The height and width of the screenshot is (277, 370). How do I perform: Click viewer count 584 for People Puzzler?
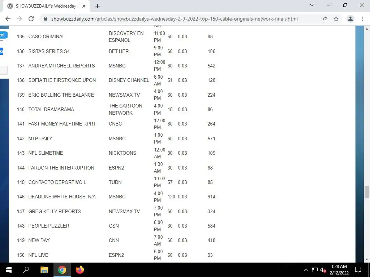click(x=211, y=226)
